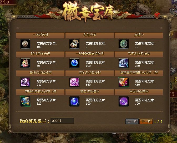Click the 上一页 previous page button
The image size is (177, 143).
click(132, 121)
